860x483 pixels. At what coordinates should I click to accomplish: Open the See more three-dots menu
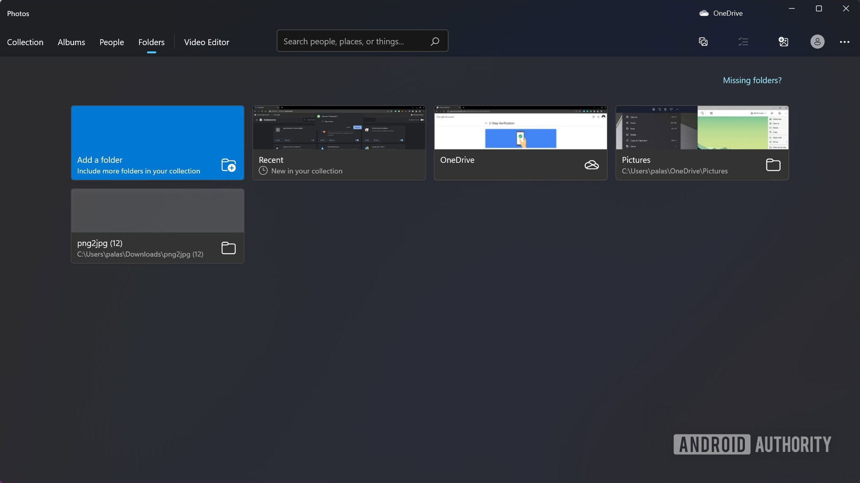(844, 42)
